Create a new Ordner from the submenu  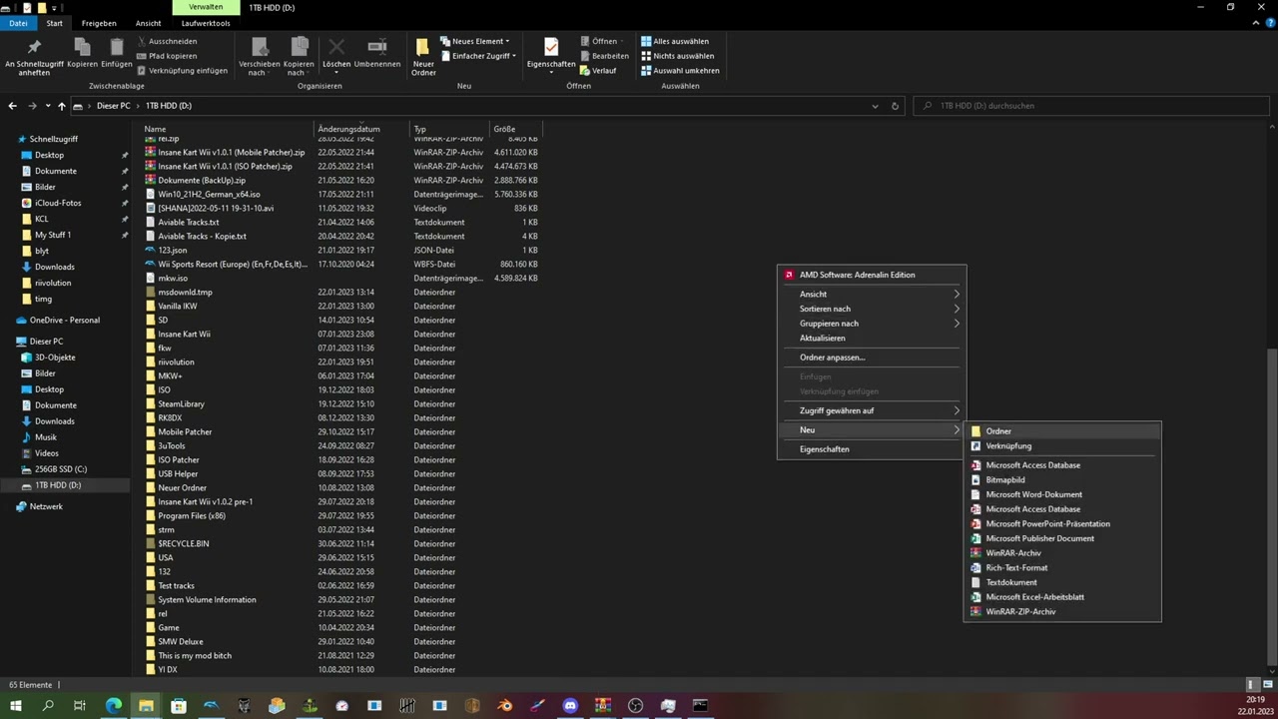(x=1062, y=431)
